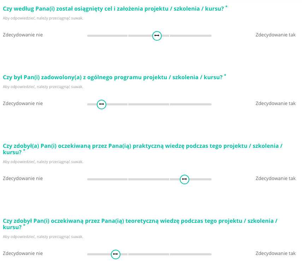The height and width of the screenshot is (261, 302).
Task: Click slider handle for 'teoretyczną wiedzę' question
Action: click(x=116, y=254)
